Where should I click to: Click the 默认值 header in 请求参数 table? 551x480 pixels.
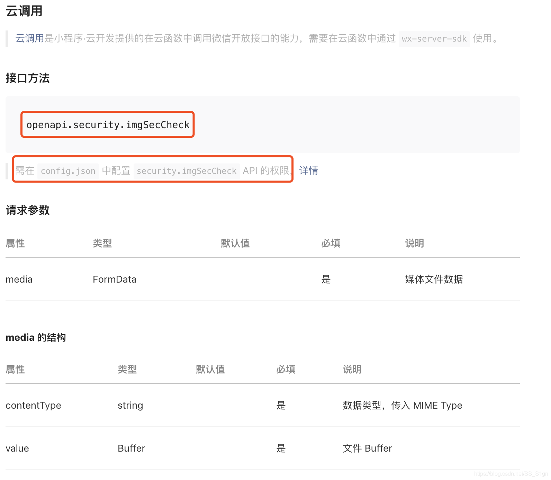pyautogui.click(x=235, y=243)
